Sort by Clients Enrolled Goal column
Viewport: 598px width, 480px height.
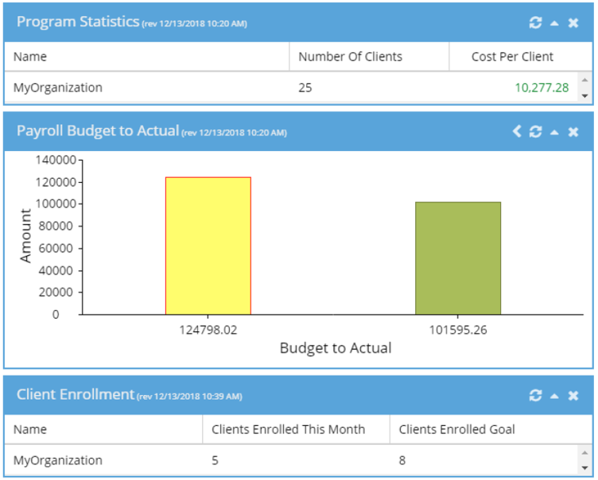(491, 429)
